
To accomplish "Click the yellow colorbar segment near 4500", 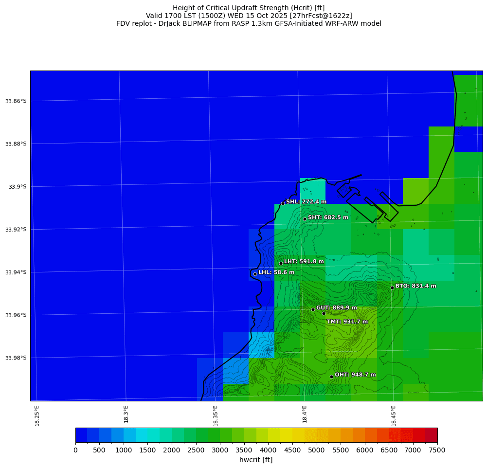I will tap(292, 435).
